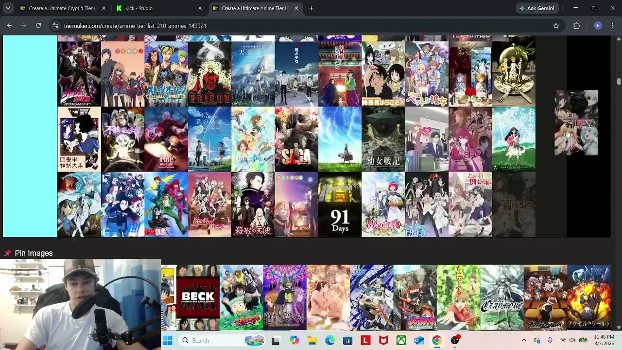Click the Ask Gemini button
The height and width of the screenshot is (350, 622).
536,8
